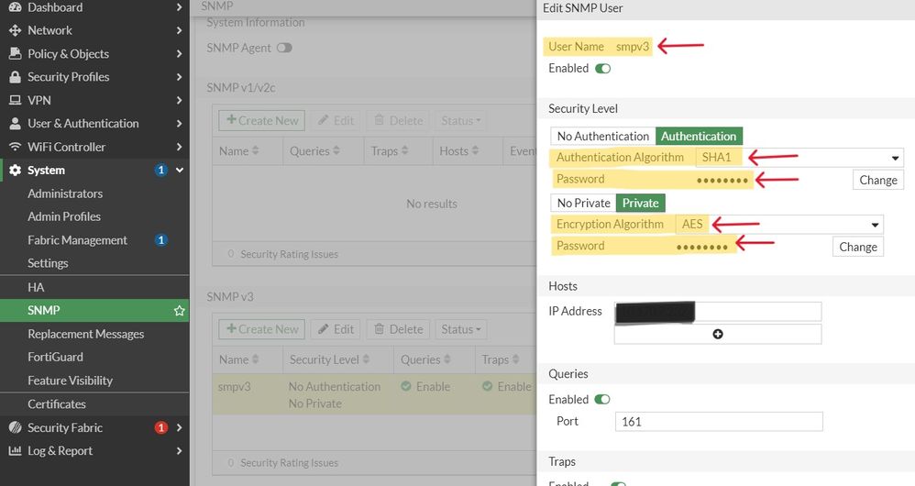Click Create New in SNMP v1/v2c section
The image size is (915, 486).
pyautogui.click(x=262, y=121)
